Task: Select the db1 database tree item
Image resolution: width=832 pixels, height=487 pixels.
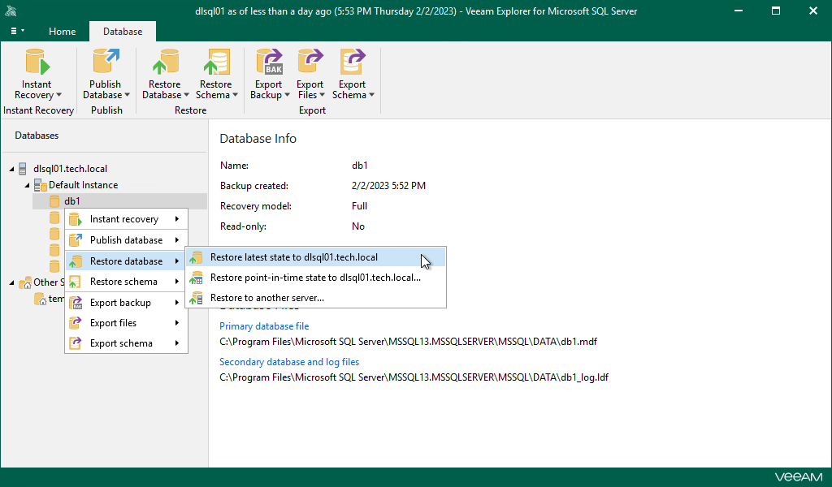Action: click(119, 200)
